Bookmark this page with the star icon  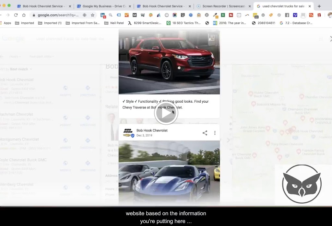point(92,15)
